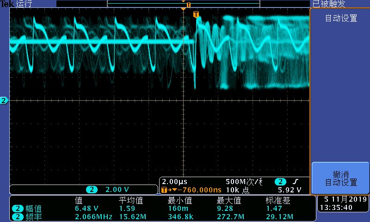Click the channel 2 ground reference marker

4,101
